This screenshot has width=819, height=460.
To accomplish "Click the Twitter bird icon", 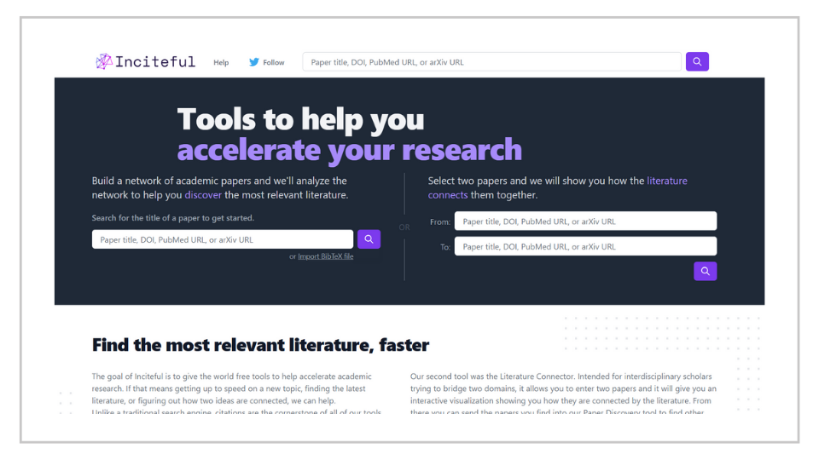I will [x=254, y=62].
